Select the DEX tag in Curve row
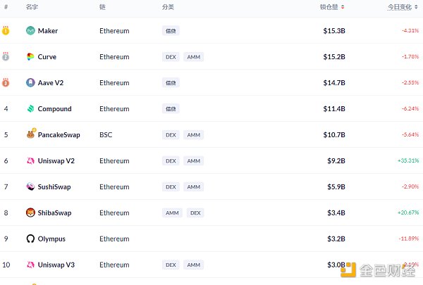The height and width of the screenshot is (285, 423). [x=171, y=57]
